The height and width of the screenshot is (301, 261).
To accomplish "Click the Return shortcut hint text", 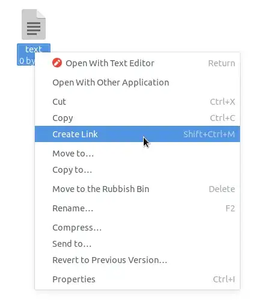I will (221, 63).
